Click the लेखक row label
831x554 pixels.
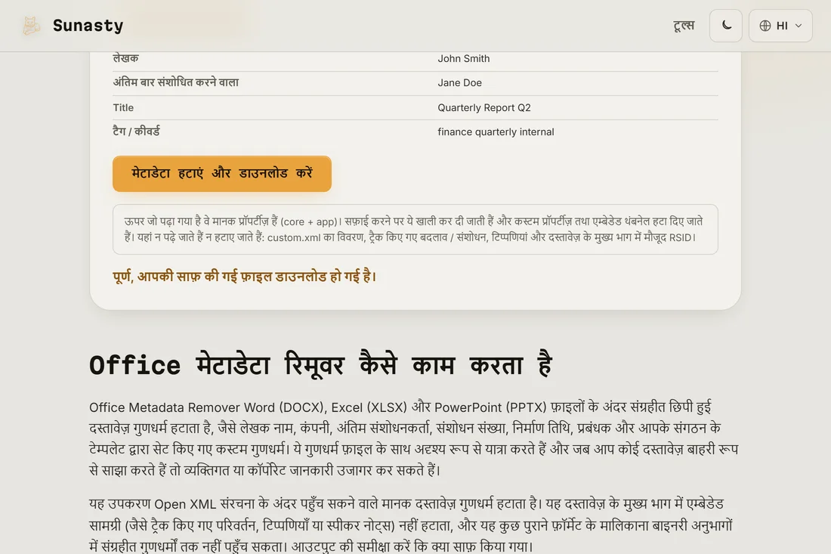coord(125,58)
